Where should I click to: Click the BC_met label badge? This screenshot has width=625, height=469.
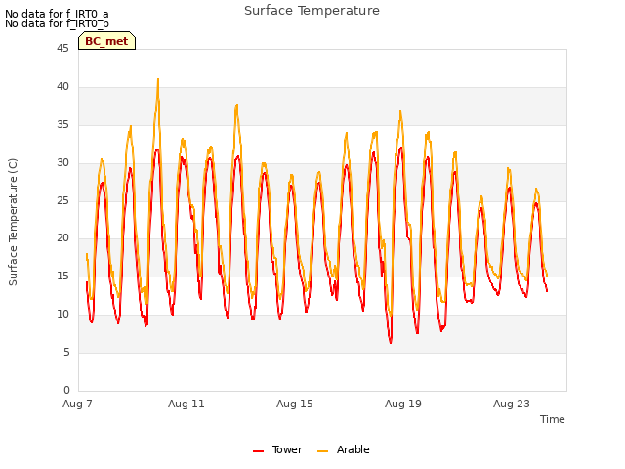106,41
